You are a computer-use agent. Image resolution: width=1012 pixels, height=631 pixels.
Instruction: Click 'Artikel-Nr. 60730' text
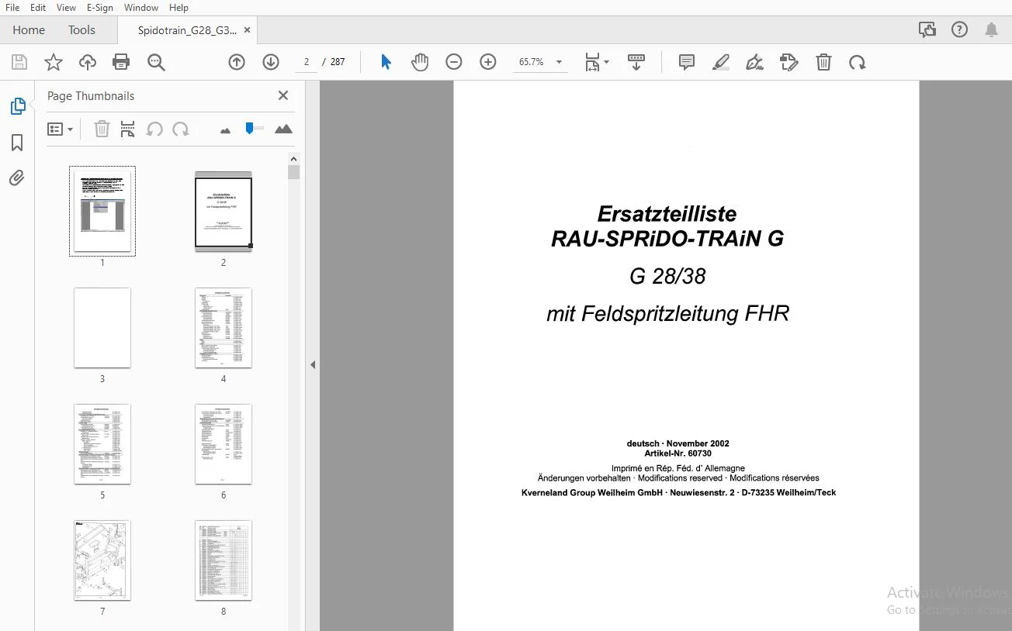[678, 453]
